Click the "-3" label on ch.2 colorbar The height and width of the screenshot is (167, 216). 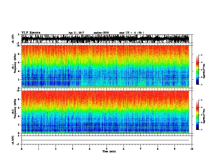201,100
